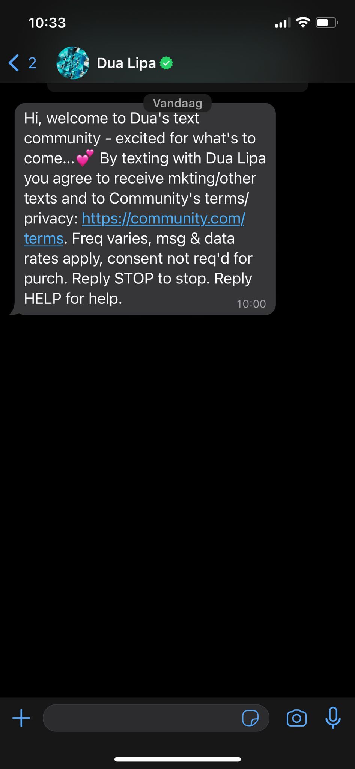Tap the two hearts emoji in message
355x769 pixels.
(x=85, y=158)
